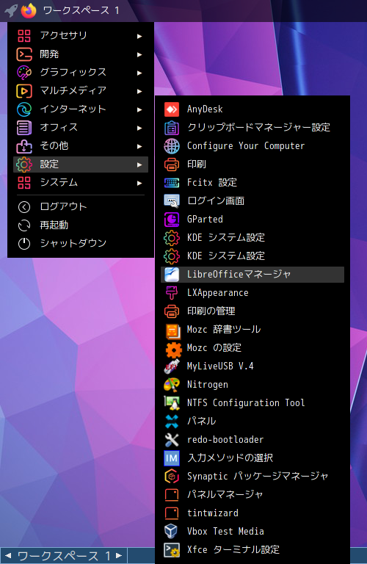Click the ログイン画面 icon

pyautogui.click(x=172, y=200)
